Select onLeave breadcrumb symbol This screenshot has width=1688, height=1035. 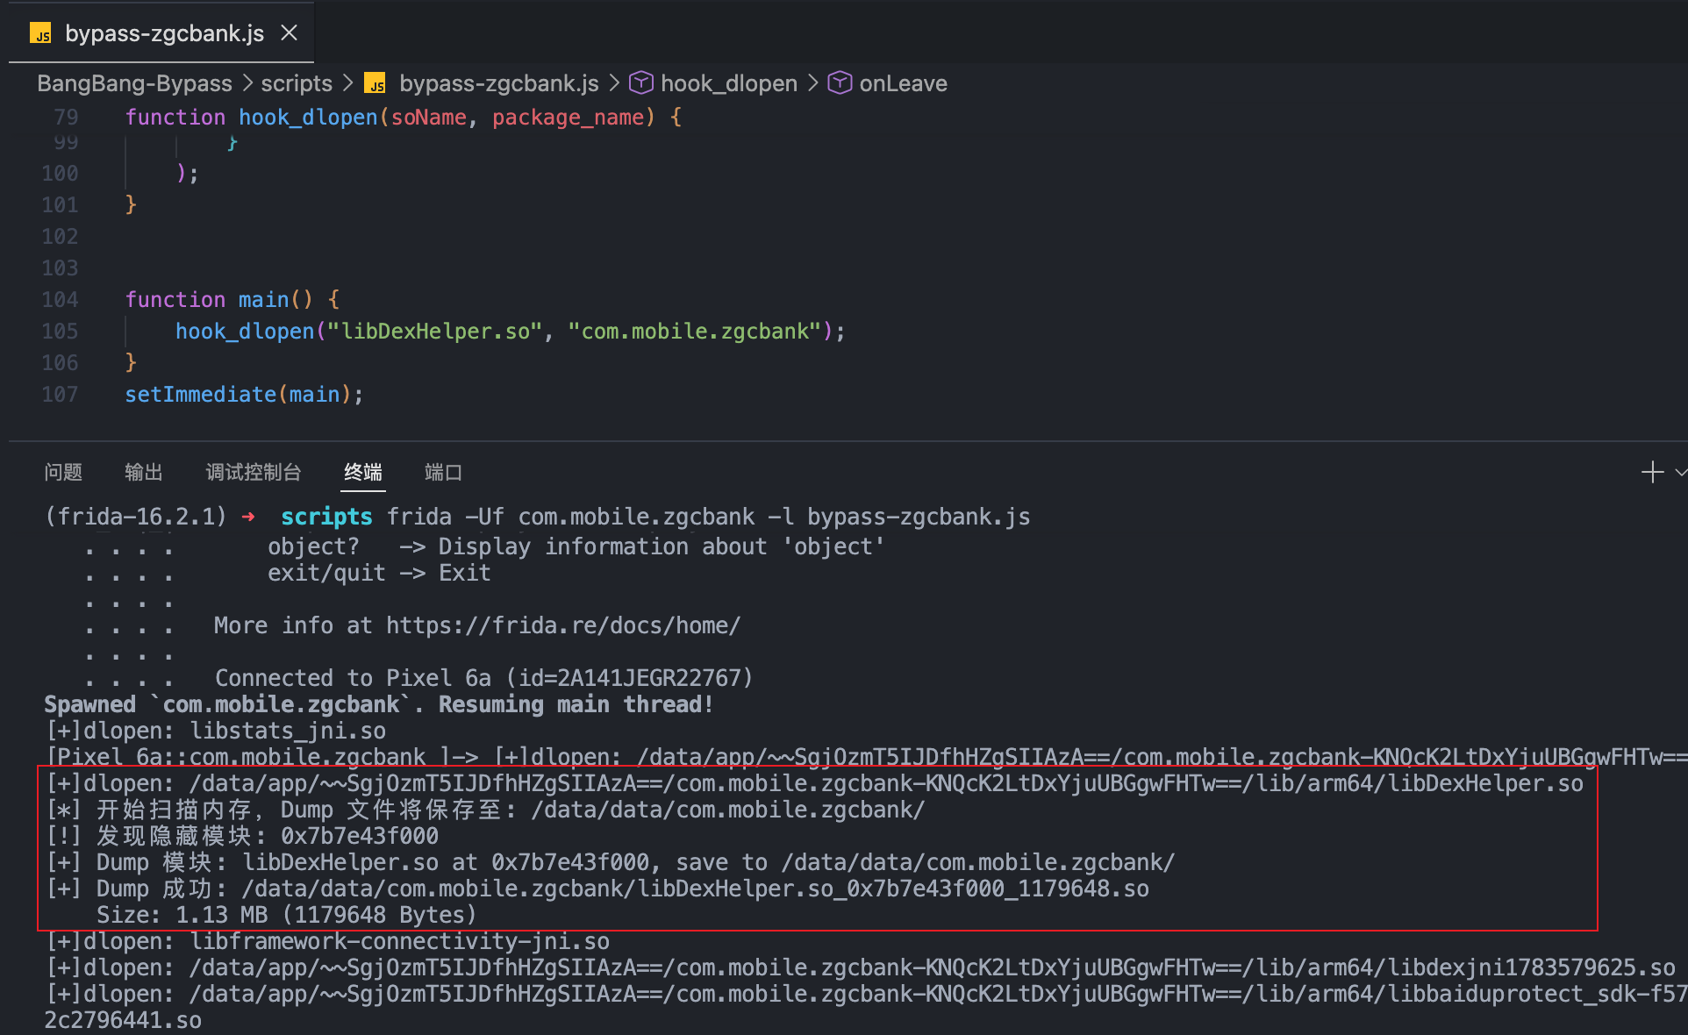tap(903, 83)
